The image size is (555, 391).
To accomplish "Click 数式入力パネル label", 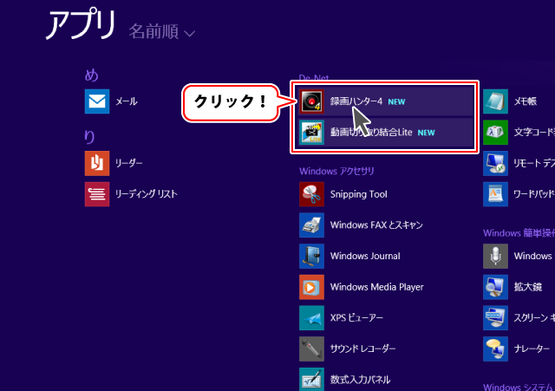I will click(x=360, y=380).
